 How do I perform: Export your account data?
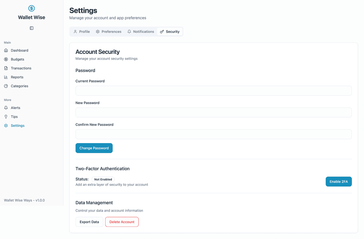click(x=89, y=222)
